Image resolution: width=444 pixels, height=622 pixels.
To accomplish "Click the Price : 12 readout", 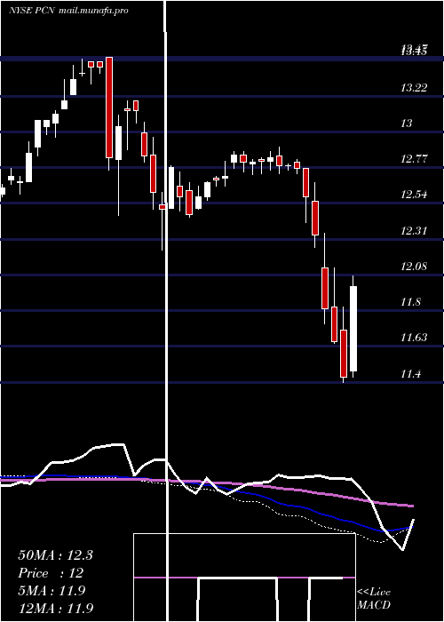I will tap(51, 573).
